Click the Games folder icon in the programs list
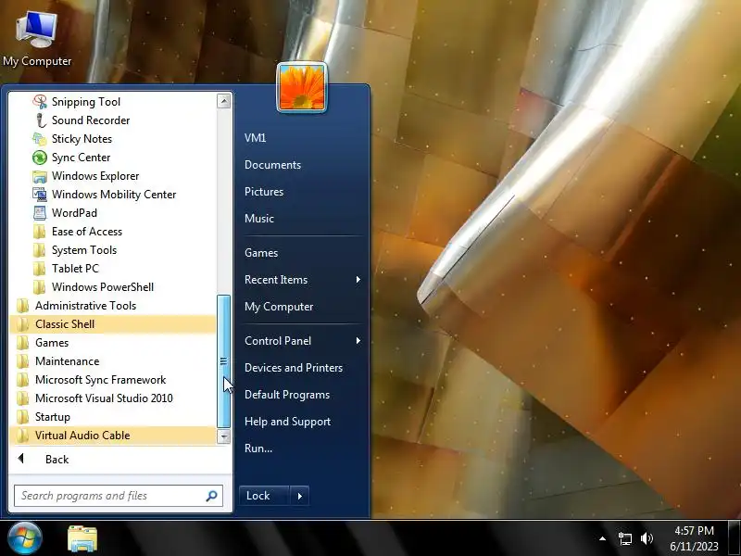741x556 pixels. (x=22, y=343)
